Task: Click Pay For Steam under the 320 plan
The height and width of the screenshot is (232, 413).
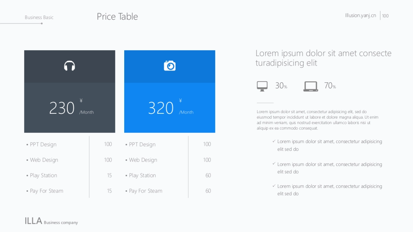Action: click(x=145, y=191)
